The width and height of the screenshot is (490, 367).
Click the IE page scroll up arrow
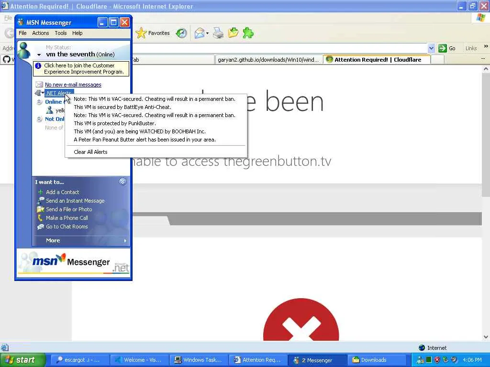point(486,69)
